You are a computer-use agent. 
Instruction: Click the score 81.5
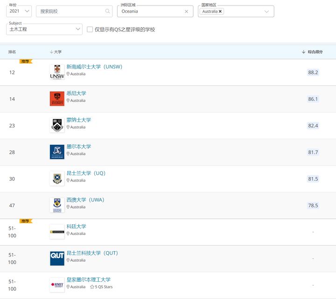(x=313, y=178)
